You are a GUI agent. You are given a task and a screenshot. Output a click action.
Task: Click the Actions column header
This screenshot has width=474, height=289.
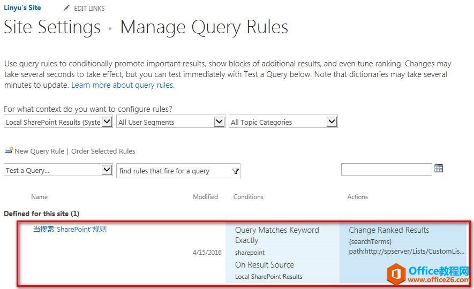point(357,197)
